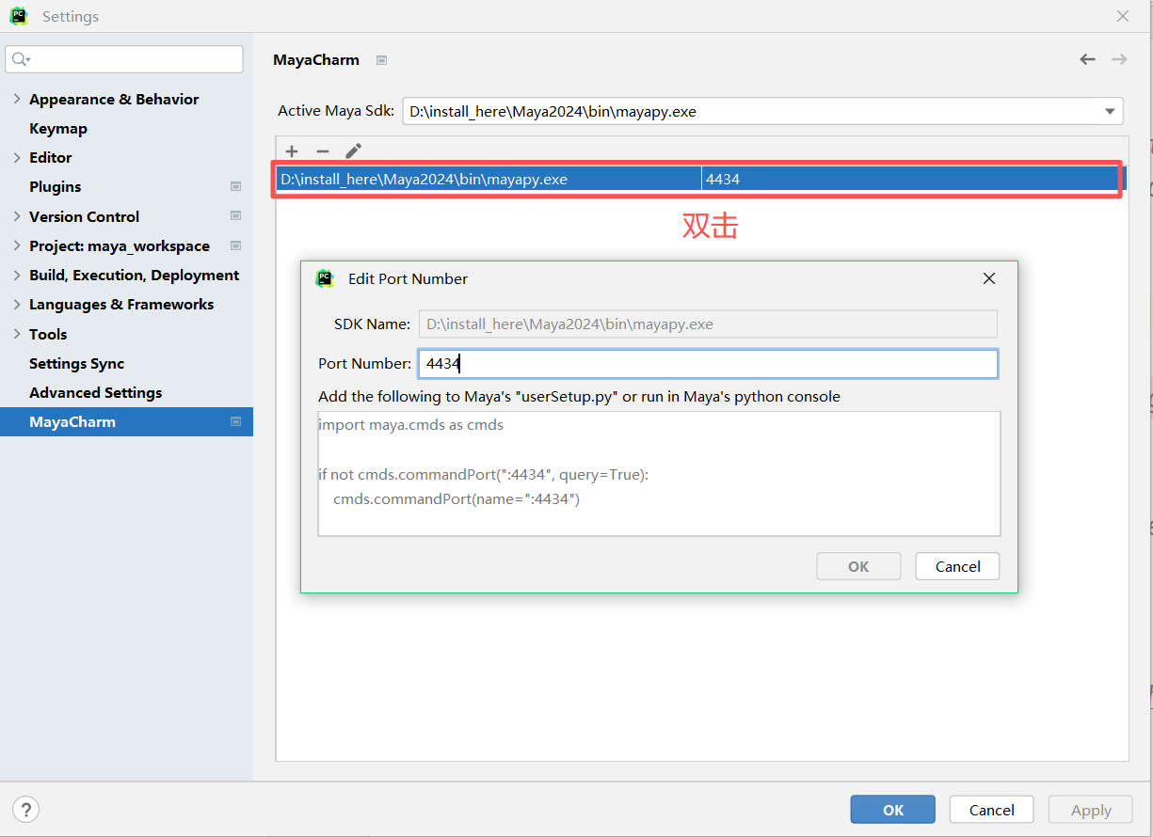Select the Appearance & Behavior label
The width and height of the screenshot is (1153, 837).
tap(114, 99)
